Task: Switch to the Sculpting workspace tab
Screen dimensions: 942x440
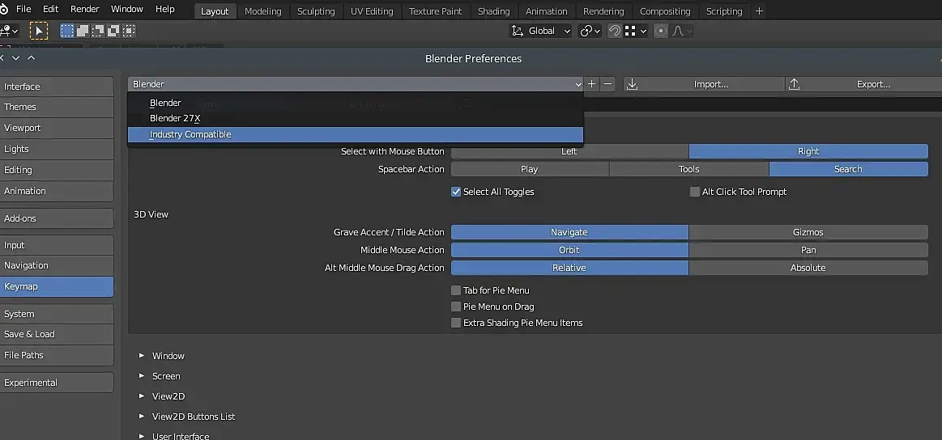Action: pos(316,11)
